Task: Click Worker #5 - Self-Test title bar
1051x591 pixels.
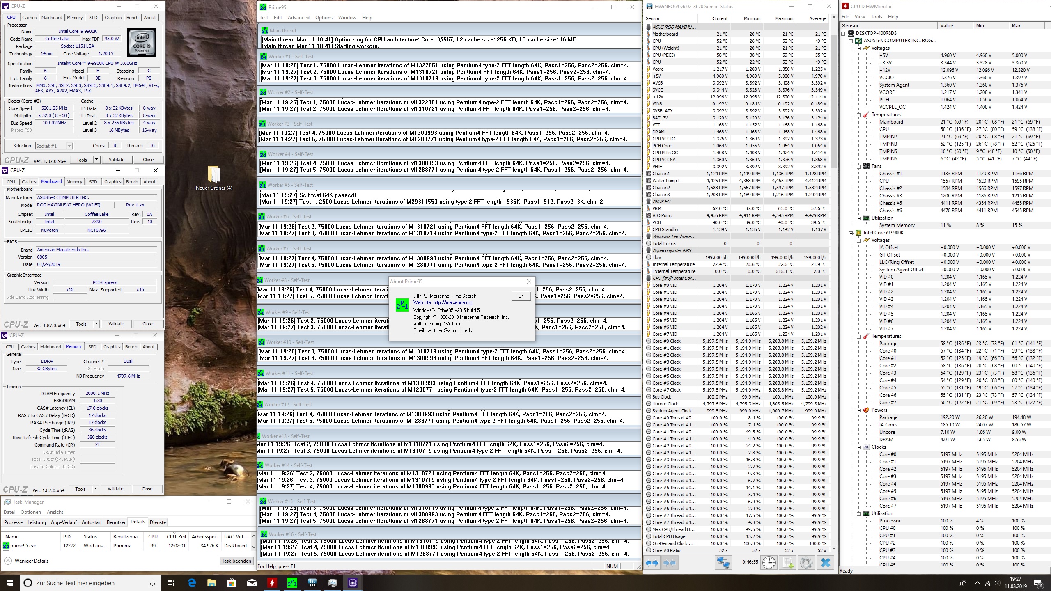Action: pos(449,185)
